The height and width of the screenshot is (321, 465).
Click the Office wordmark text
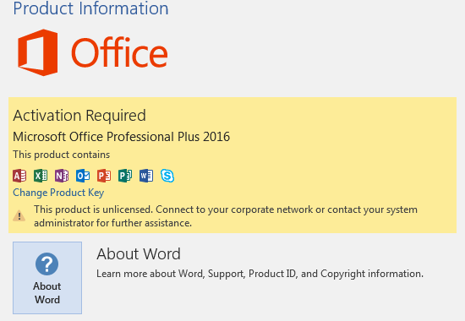pyautogui.click(x=119, y=53)
